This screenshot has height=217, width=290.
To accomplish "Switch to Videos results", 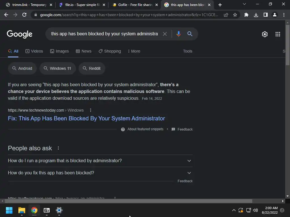I will point(34,51).
